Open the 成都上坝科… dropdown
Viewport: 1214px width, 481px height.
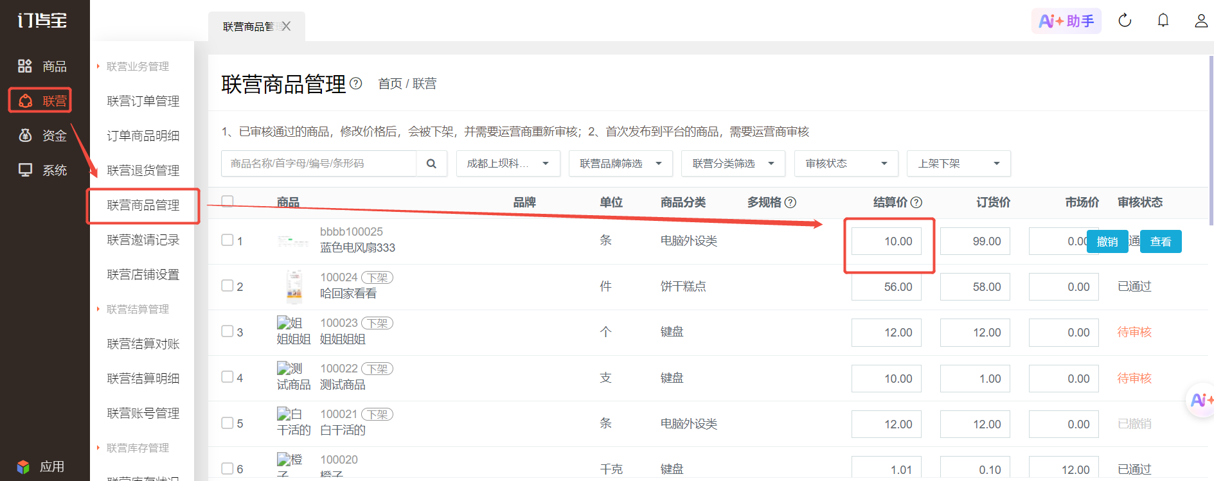[508, 164]
